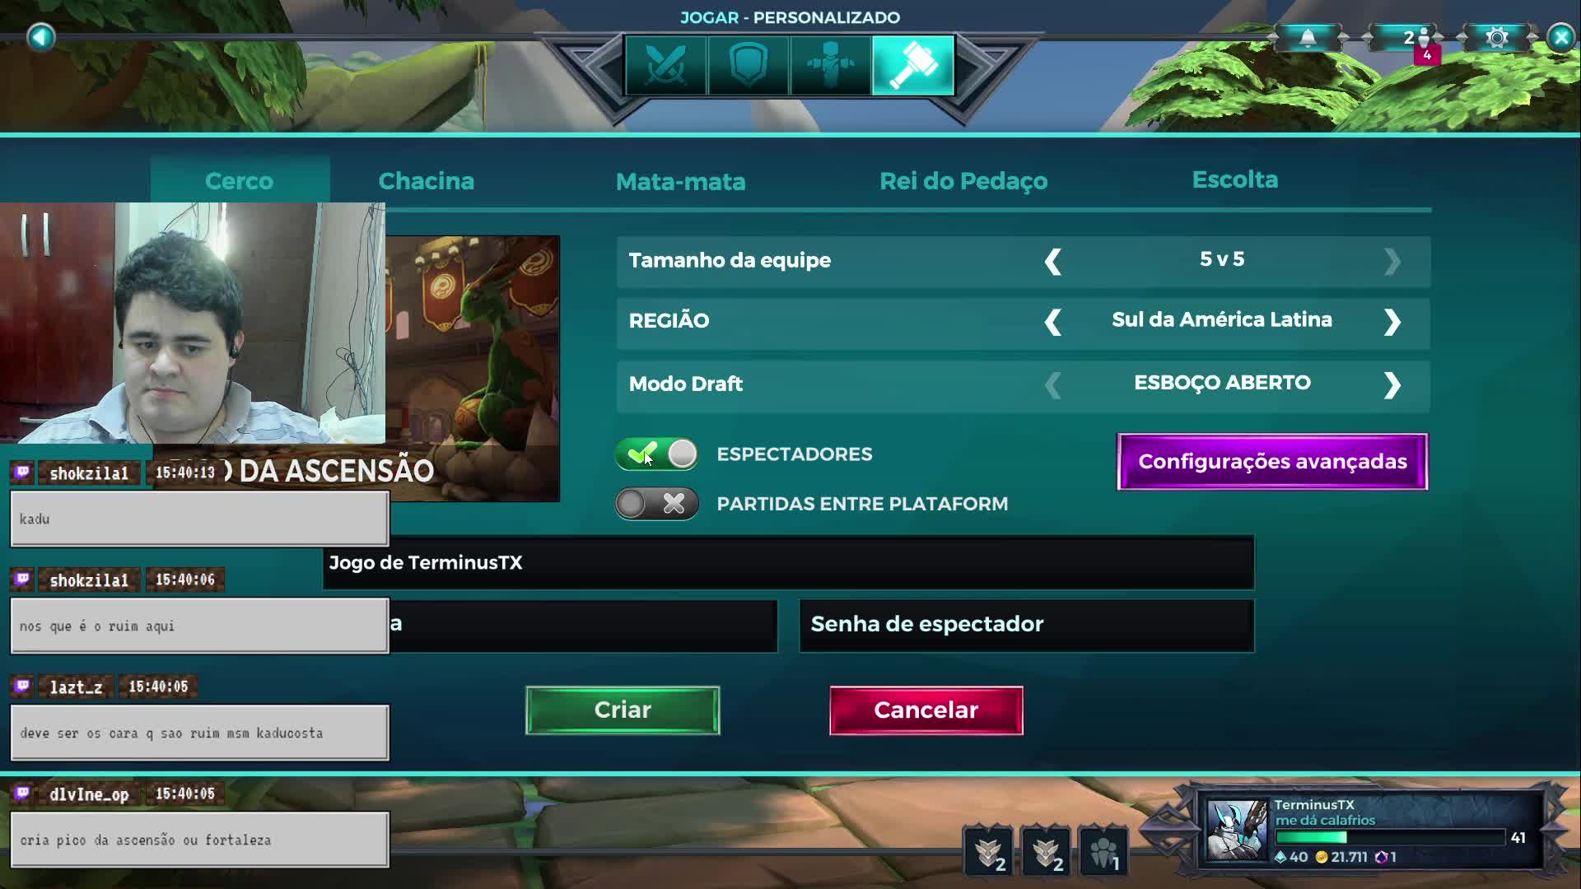Viewport: 1581px width, 889px height.
Task: Open notifications bell icon
Action: (1308, 38)
